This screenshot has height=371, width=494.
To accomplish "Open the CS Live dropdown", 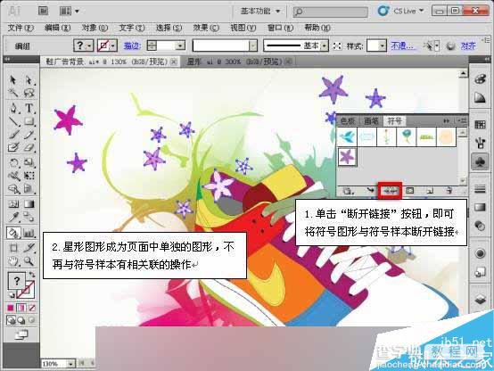I will pos(408,11).
